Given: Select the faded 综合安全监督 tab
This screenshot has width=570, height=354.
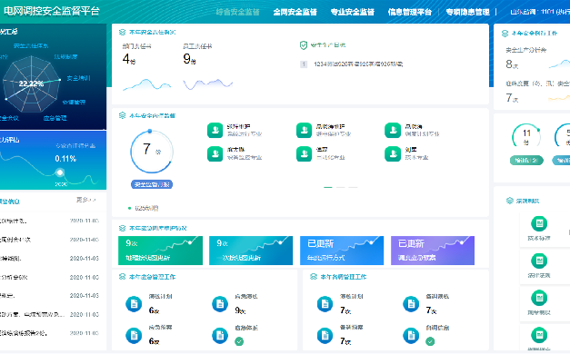Looking at the screenshot, I should pos(237,12).
